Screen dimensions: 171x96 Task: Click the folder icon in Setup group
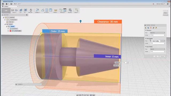pos(17,10)
